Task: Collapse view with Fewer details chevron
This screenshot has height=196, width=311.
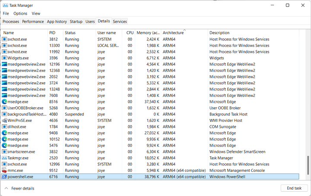Action: (x=6, y=188)
